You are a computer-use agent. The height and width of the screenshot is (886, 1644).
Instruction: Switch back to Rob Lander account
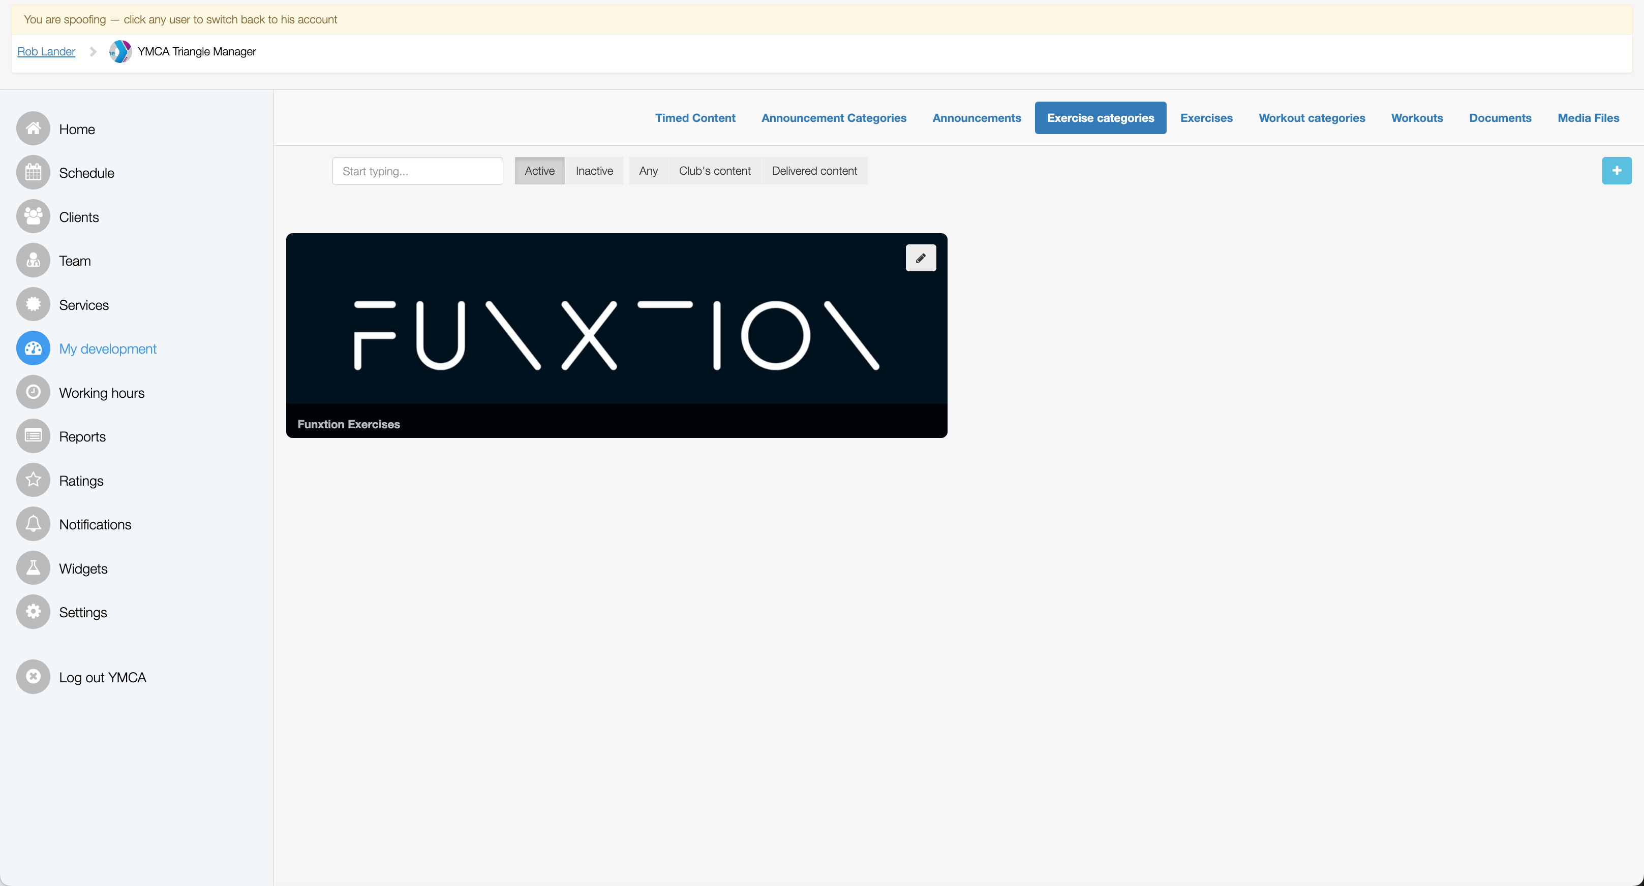(46, 52)
